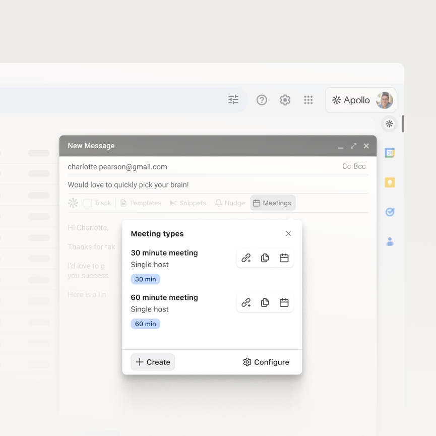Image resolution: width=436 pixels, height=436 pixels.
Task: Copy the 30 minute meeting link
Action: [265, 258]
